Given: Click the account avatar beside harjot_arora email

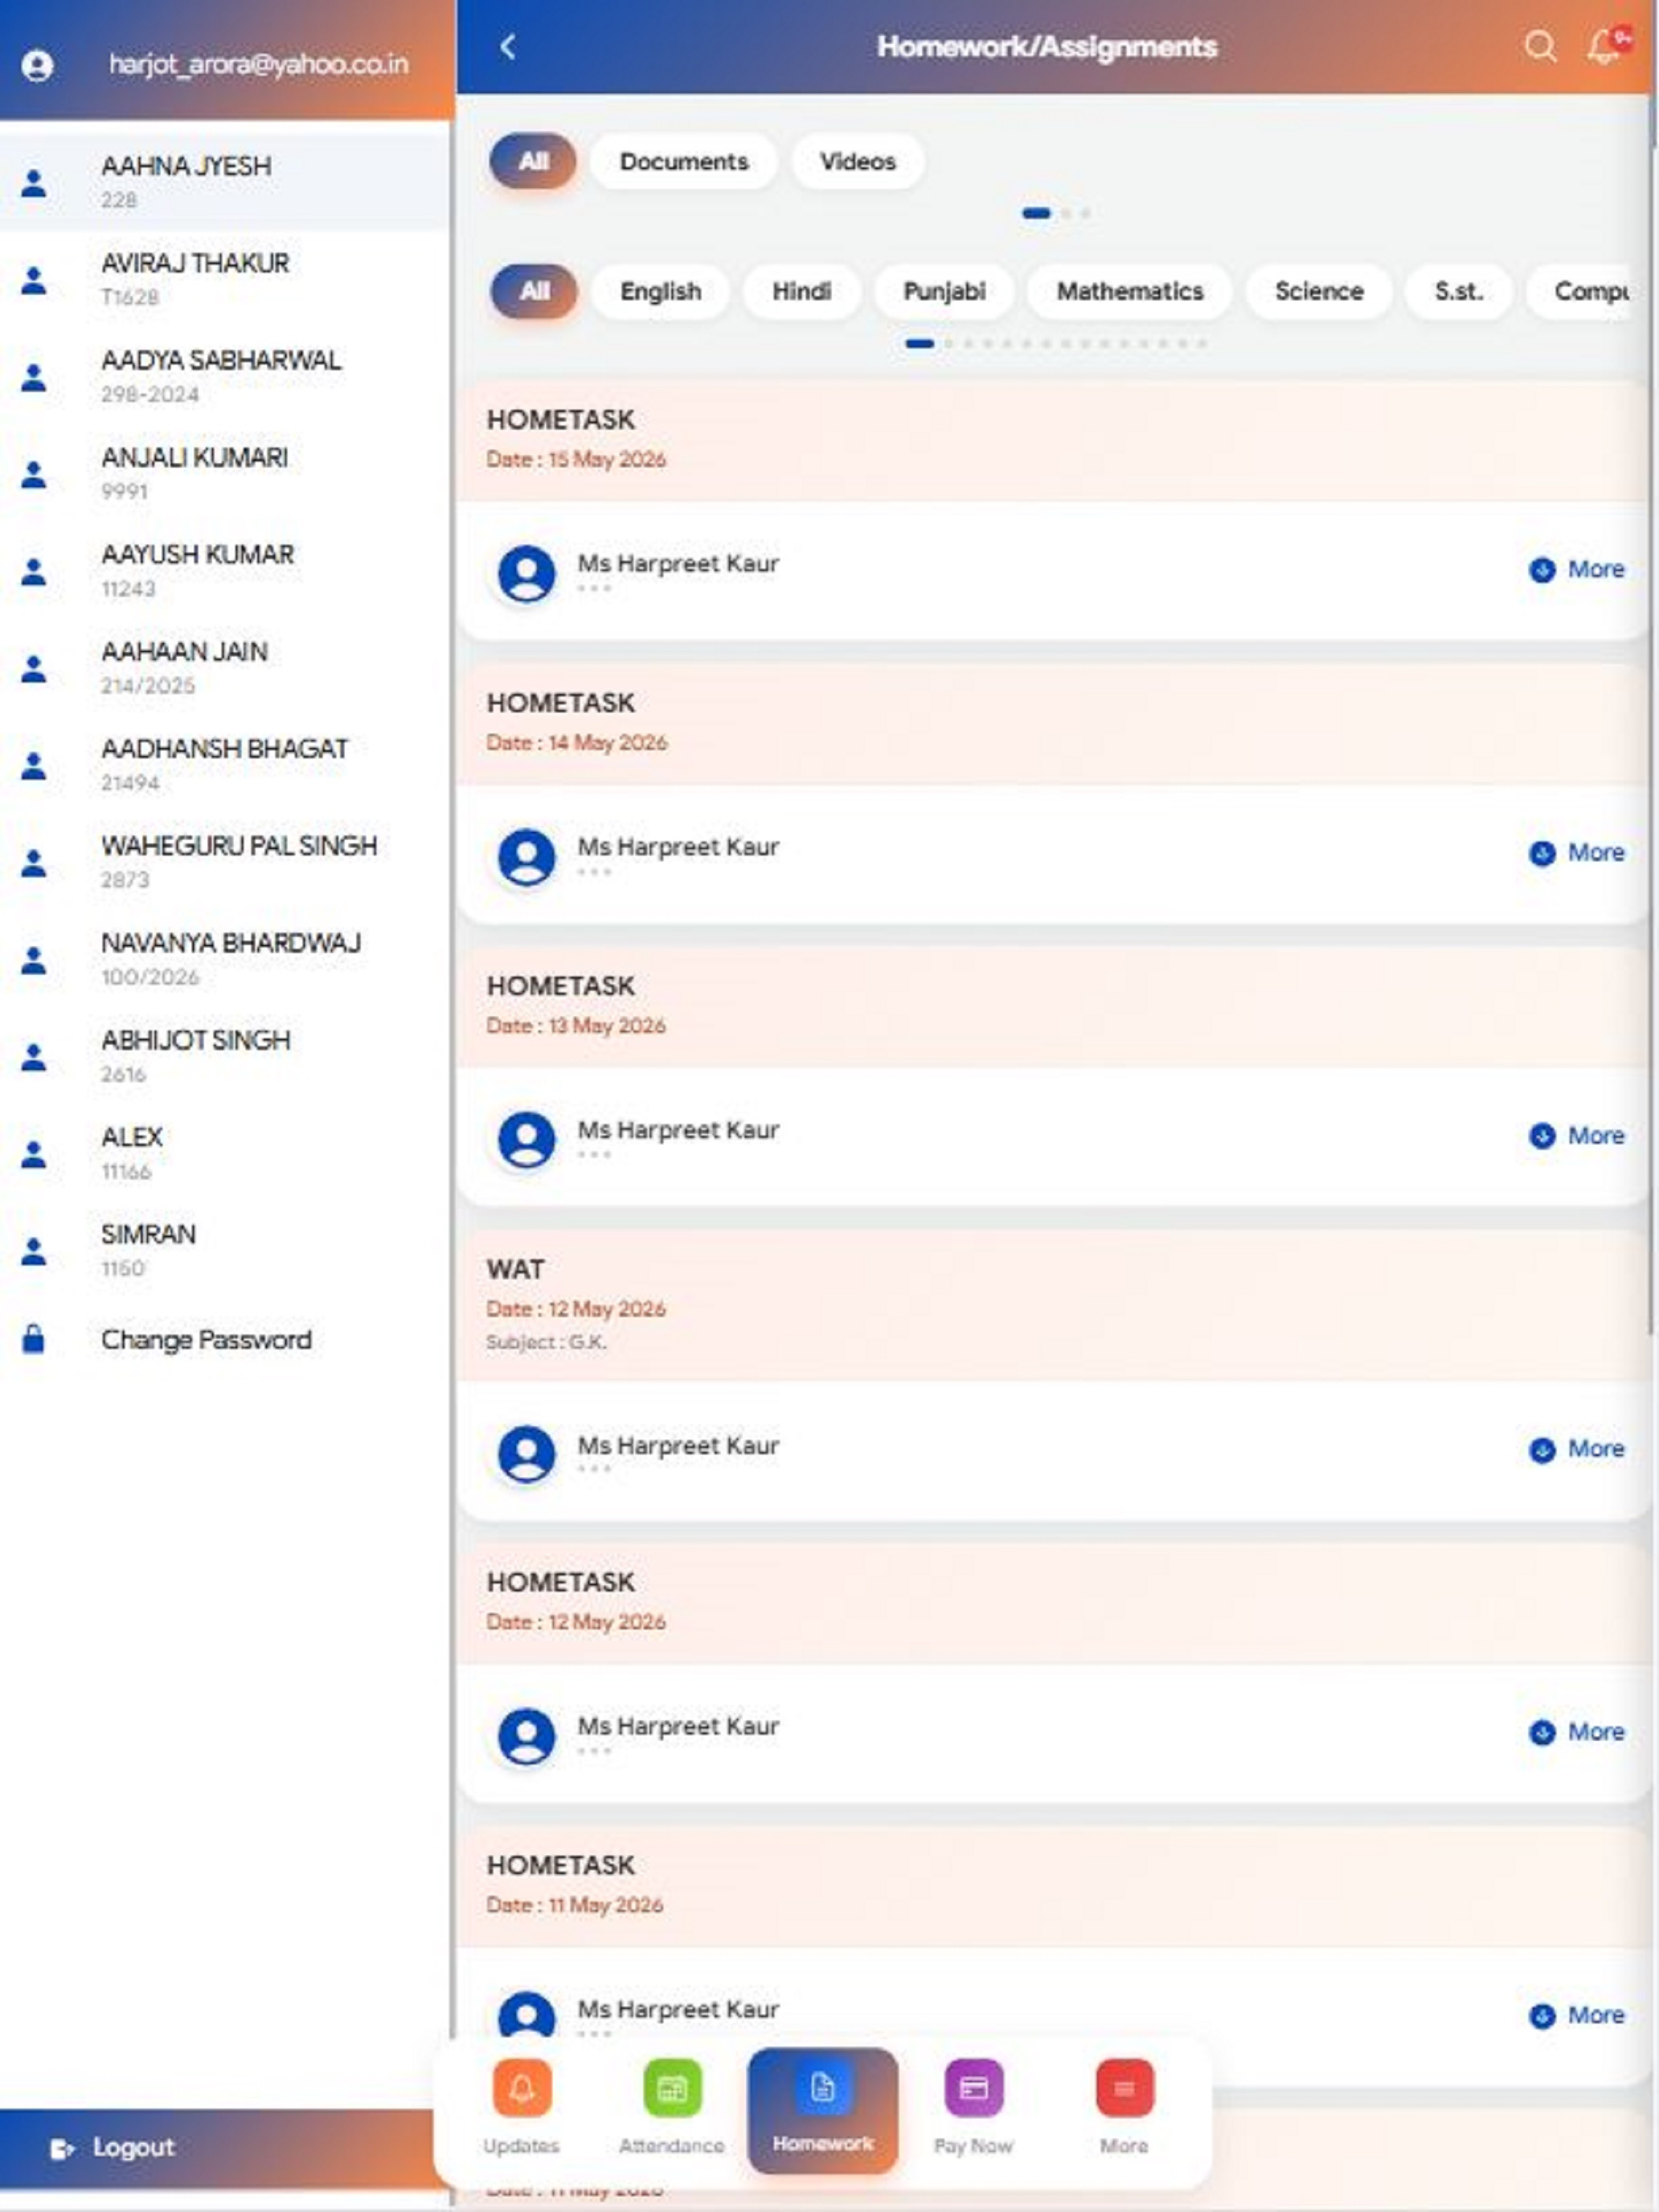Looking at the screenshot, I should [x=37, y=65].
